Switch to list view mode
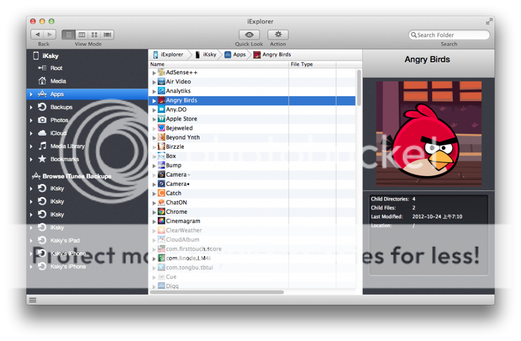 tap(68, 35)
